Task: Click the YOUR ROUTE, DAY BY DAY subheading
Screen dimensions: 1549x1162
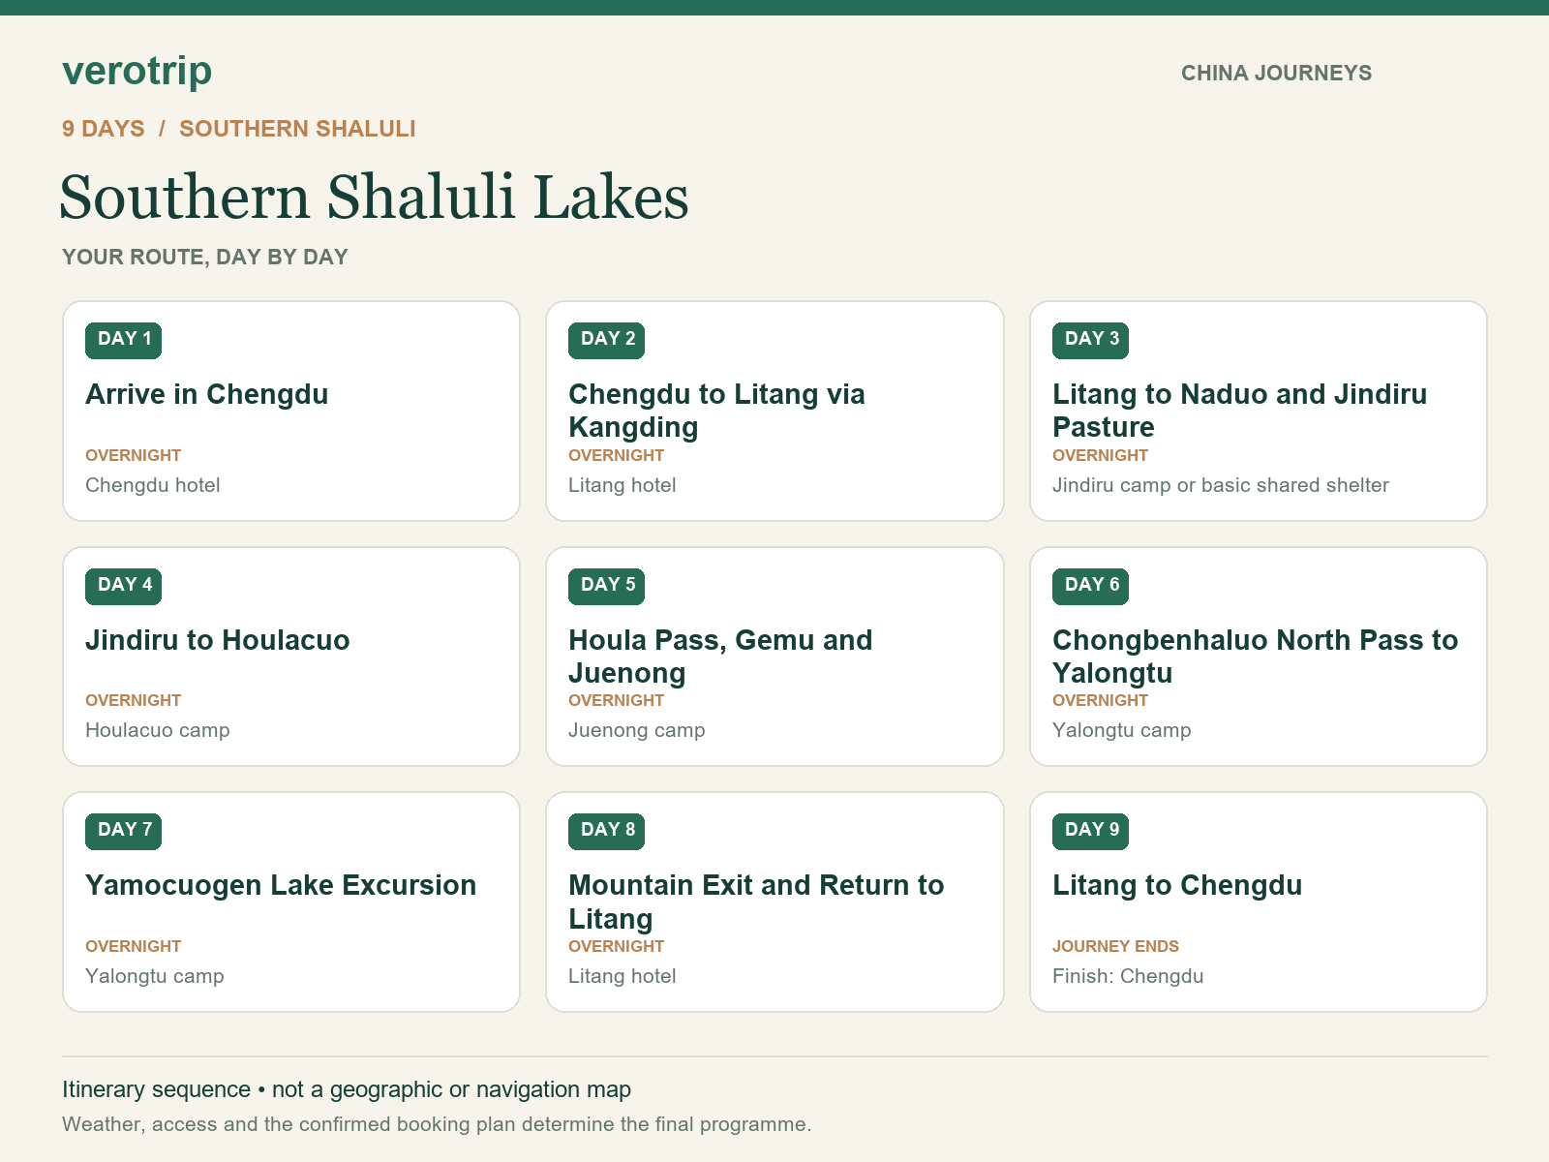Action: pyautogui.click(x=205, y=258)
